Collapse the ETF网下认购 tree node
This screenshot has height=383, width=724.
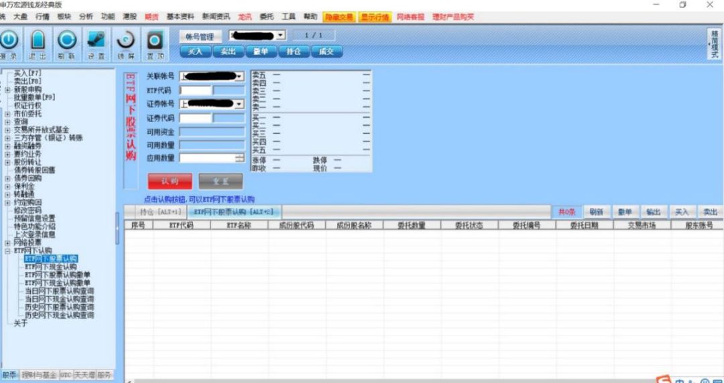(x=7, y=250)
